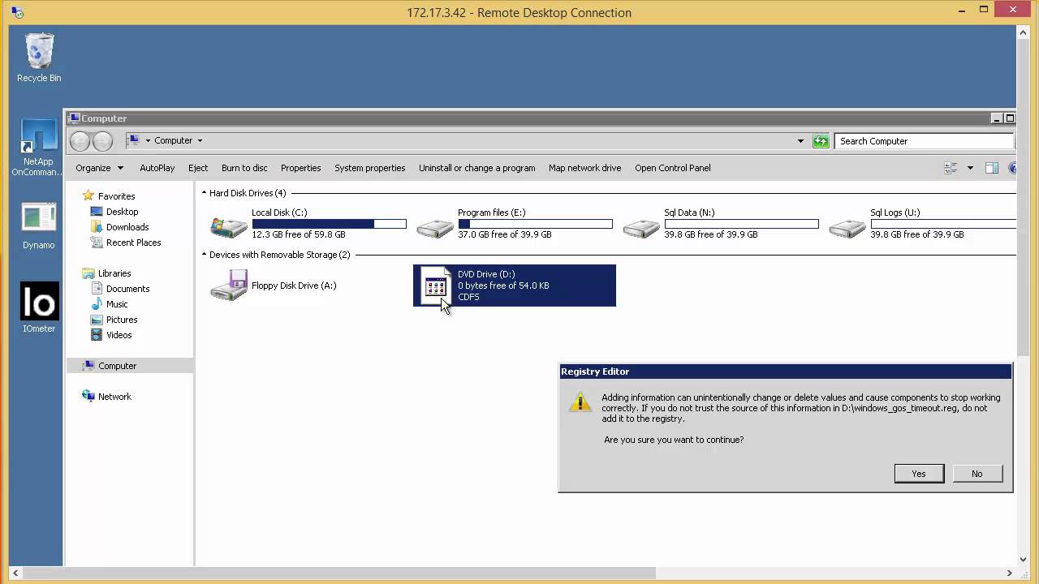The width and height of the screenshot is (1039, 584).
Task: Click No in Registry Editor dialog
Action: (x=977, y=474)
